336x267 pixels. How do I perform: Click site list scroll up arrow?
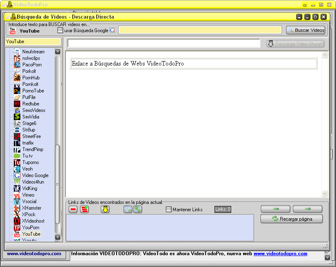pyautogui.click(x=58, y=52)
